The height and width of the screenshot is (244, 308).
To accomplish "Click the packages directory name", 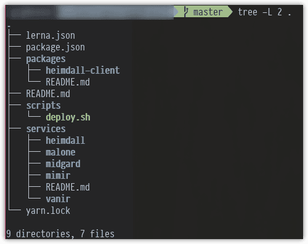I will tap(46, 59).
